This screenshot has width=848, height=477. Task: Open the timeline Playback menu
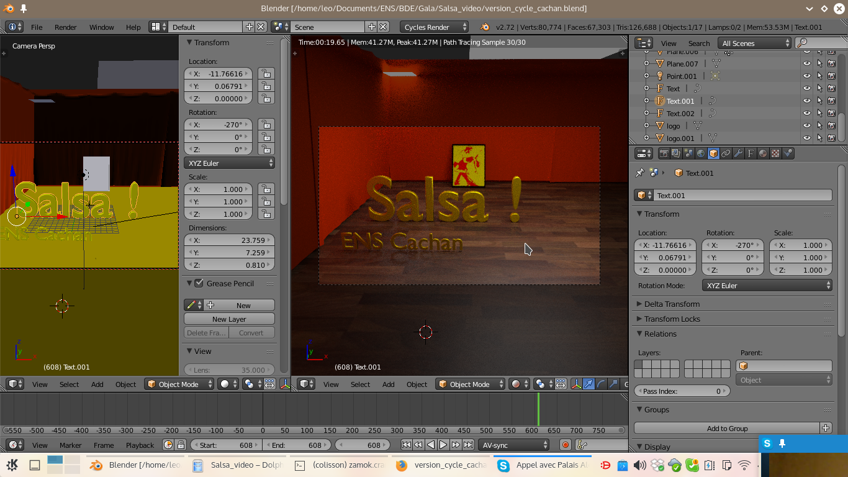click(x=140, y=445)
